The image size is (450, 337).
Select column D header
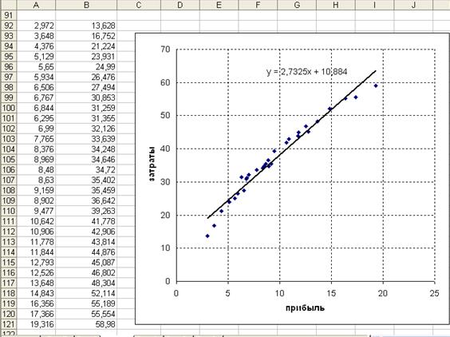point(180,5)
